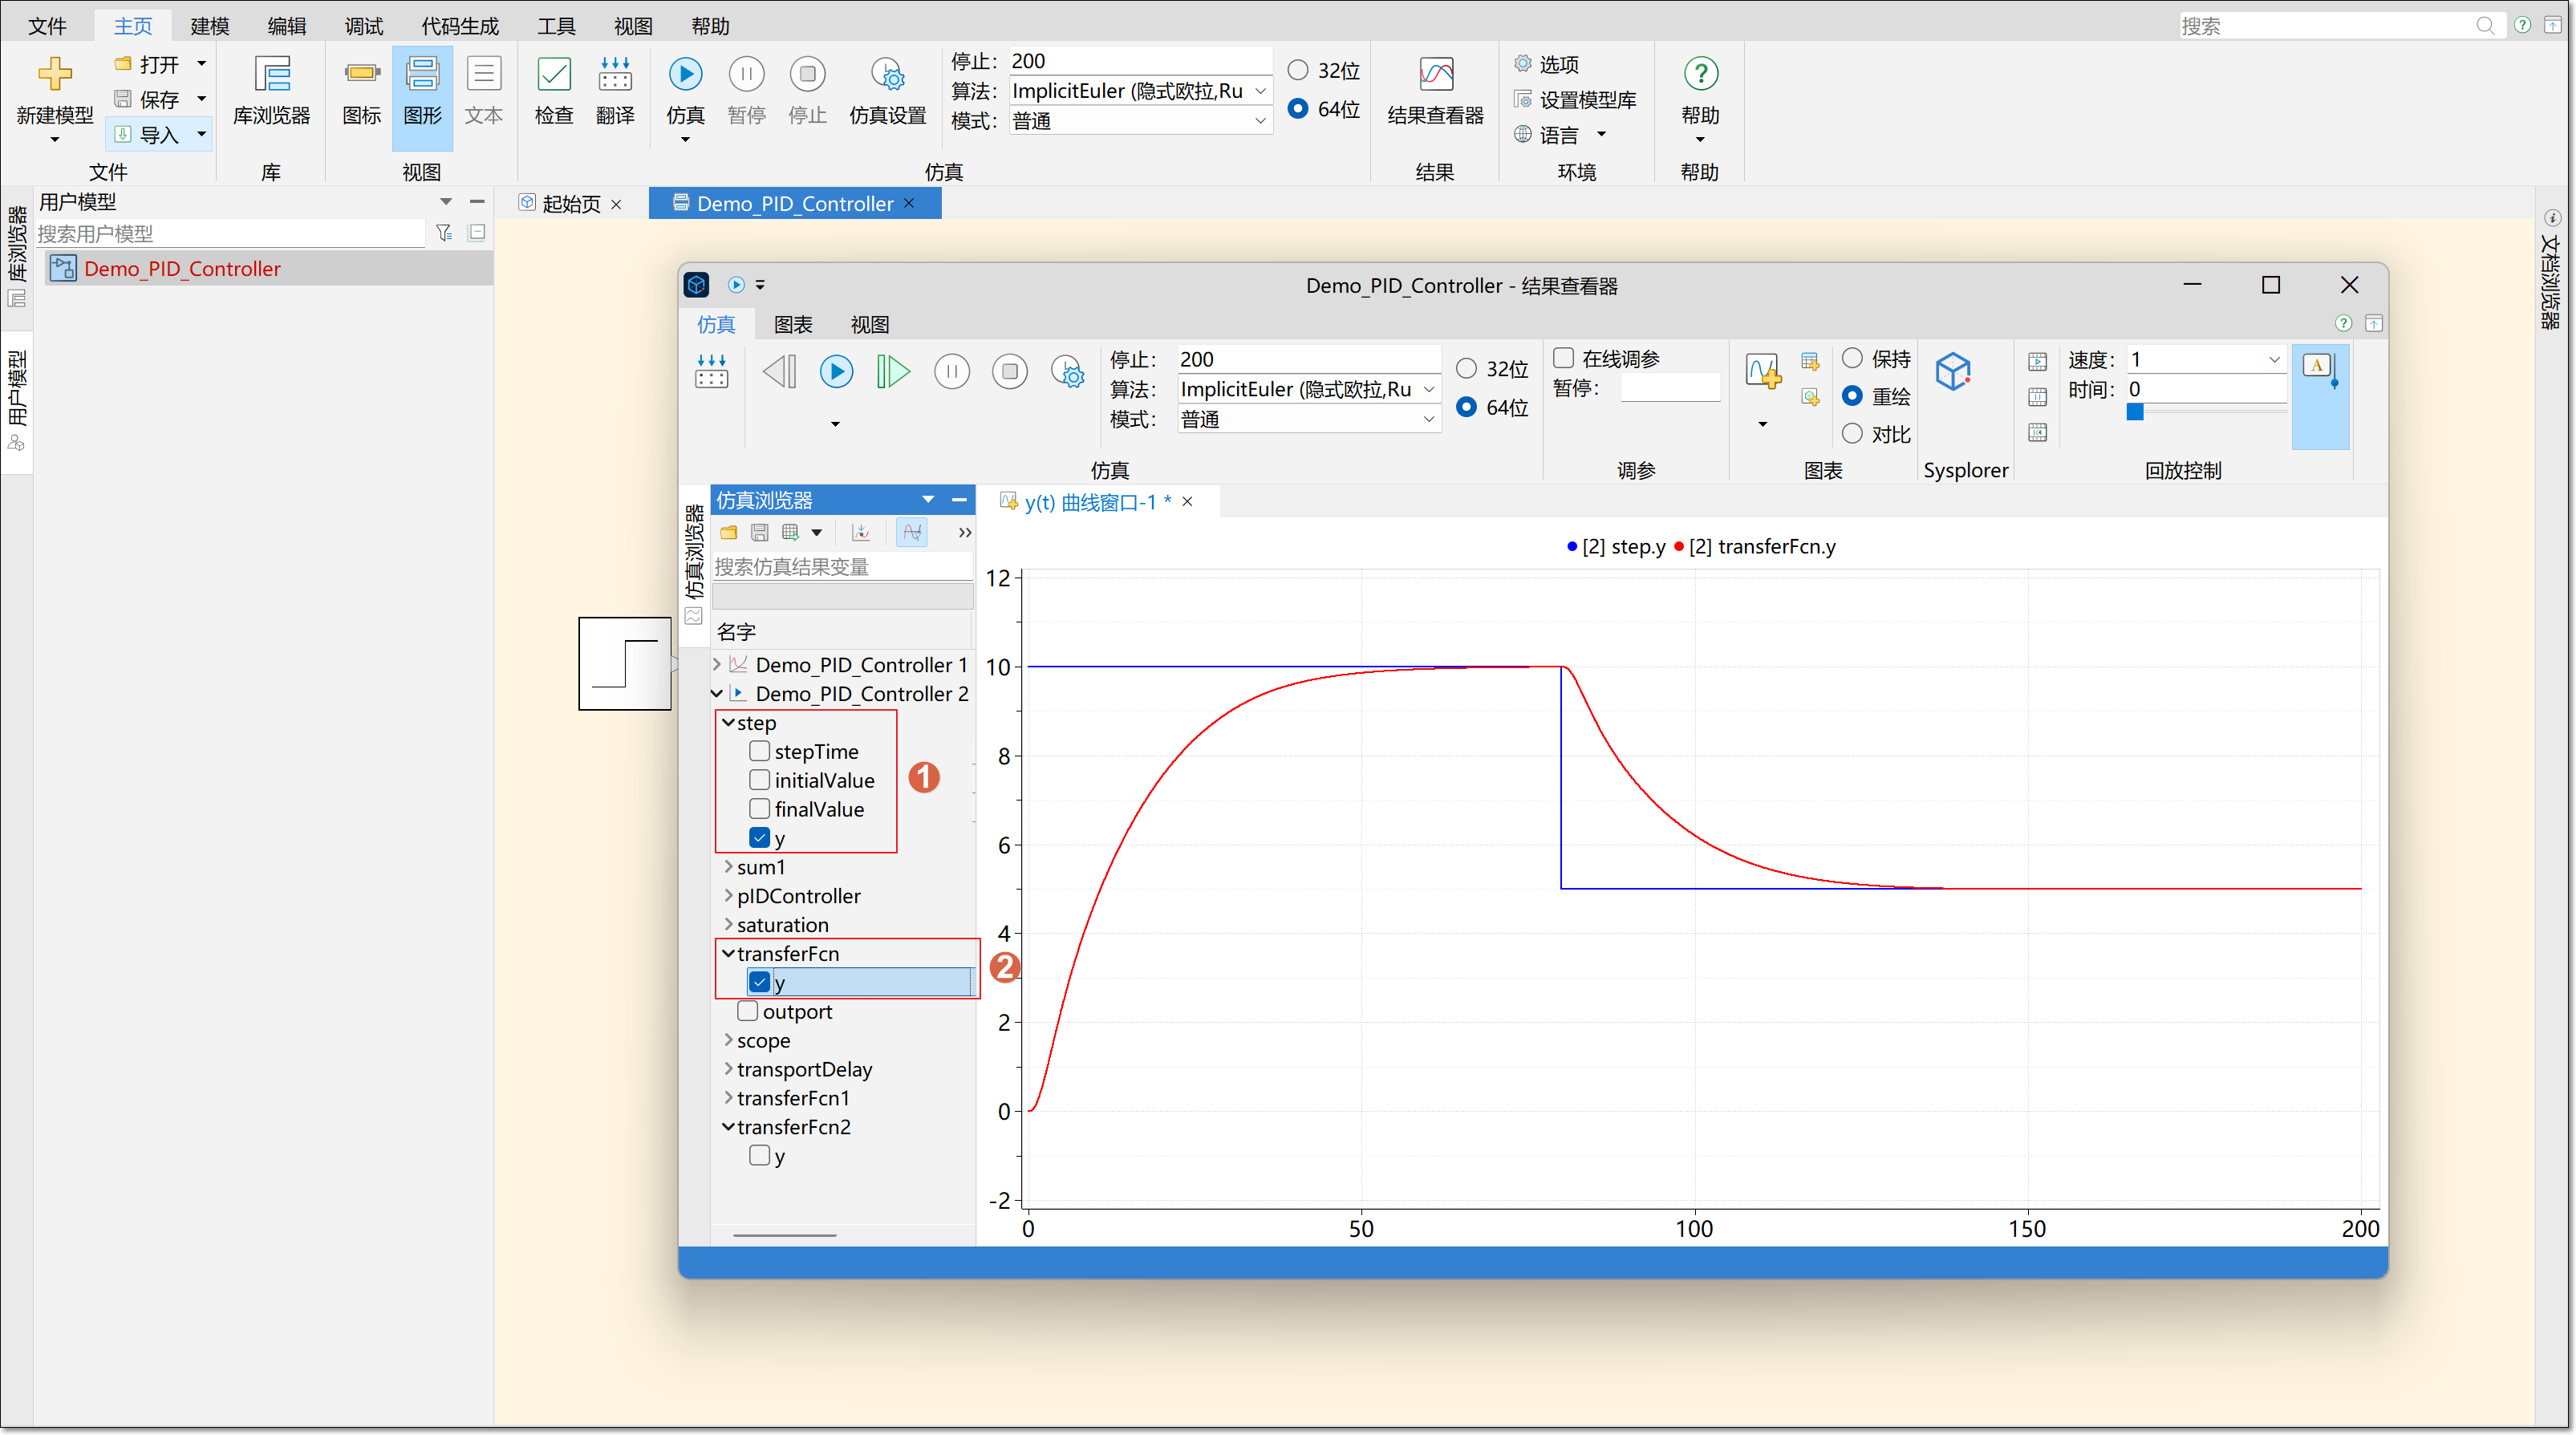Select the 保持 radio button
This screenshot has height=1435, width=2576.
click(x=1852, y=358)
